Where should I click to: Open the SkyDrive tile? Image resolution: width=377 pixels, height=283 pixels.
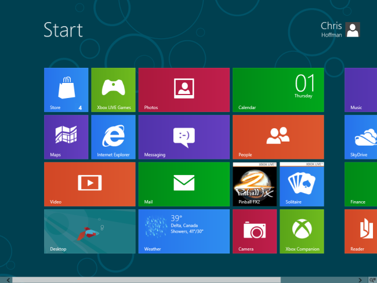[x=361, y=137]
